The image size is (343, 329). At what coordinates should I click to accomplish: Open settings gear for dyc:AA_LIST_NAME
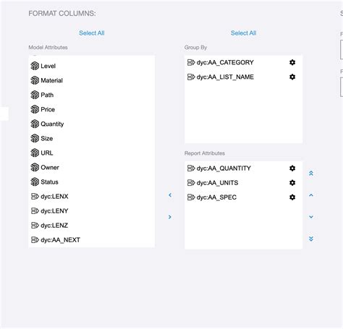coord(292,77)
